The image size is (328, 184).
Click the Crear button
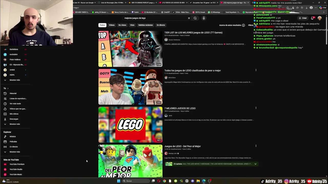point(303,18)
